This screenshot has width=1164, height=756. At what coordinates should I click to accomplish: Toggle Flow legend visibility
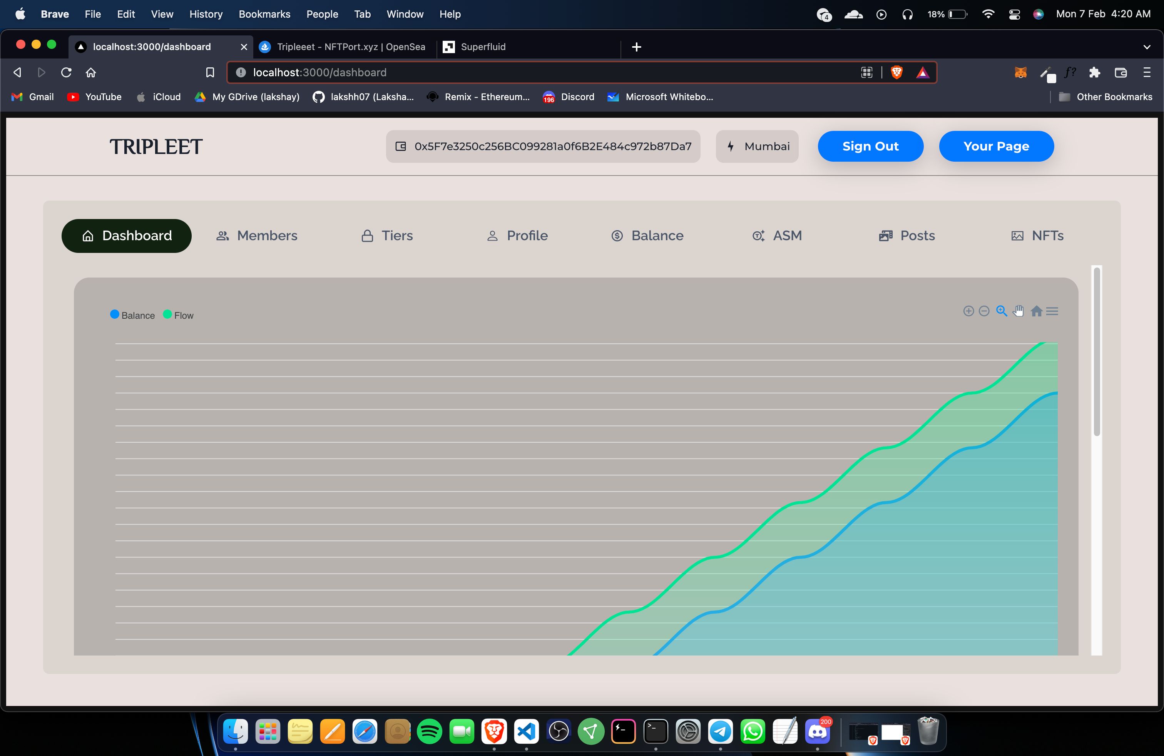(x=178, y=315)
